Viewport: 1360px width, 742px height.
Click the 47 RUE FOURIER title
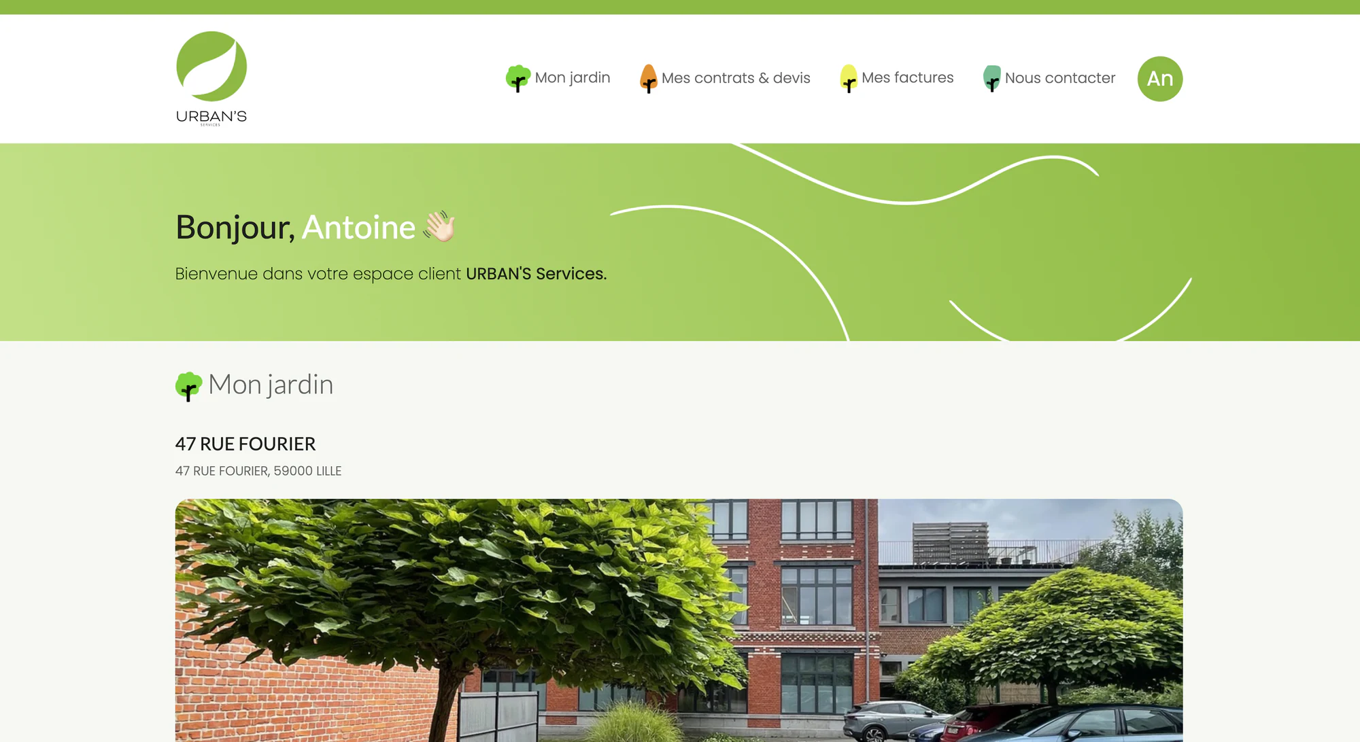tap(245, 444)
